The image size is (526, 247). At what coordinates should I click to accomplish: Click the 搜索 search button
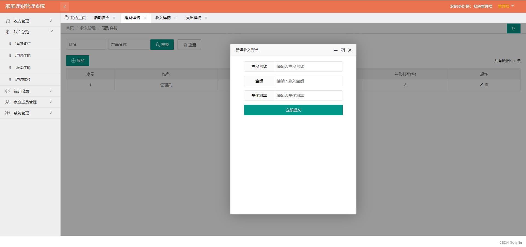[162, 45]
